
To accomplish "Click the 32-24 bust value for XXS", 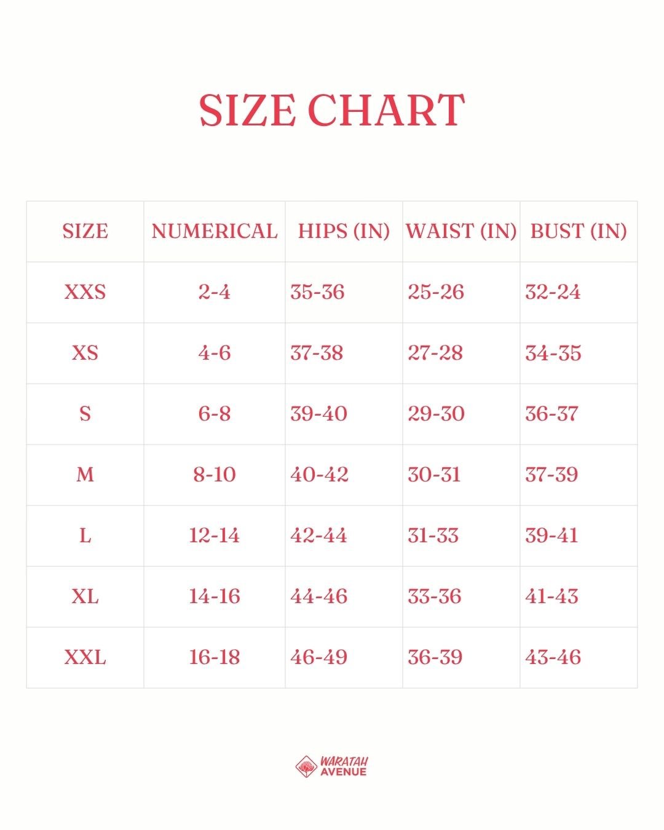I will (553, 292).
